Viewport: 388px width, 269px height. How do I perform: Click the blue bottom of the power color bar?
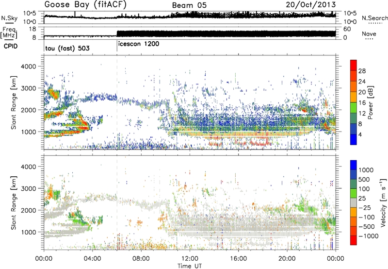tap(354, 139)
